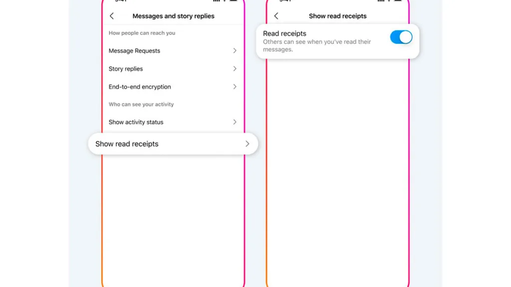Screen dimensions: 511x287
Task: Disable the Read receipts toggle switch
Action: pyautogui.click(x=401, y=37)
